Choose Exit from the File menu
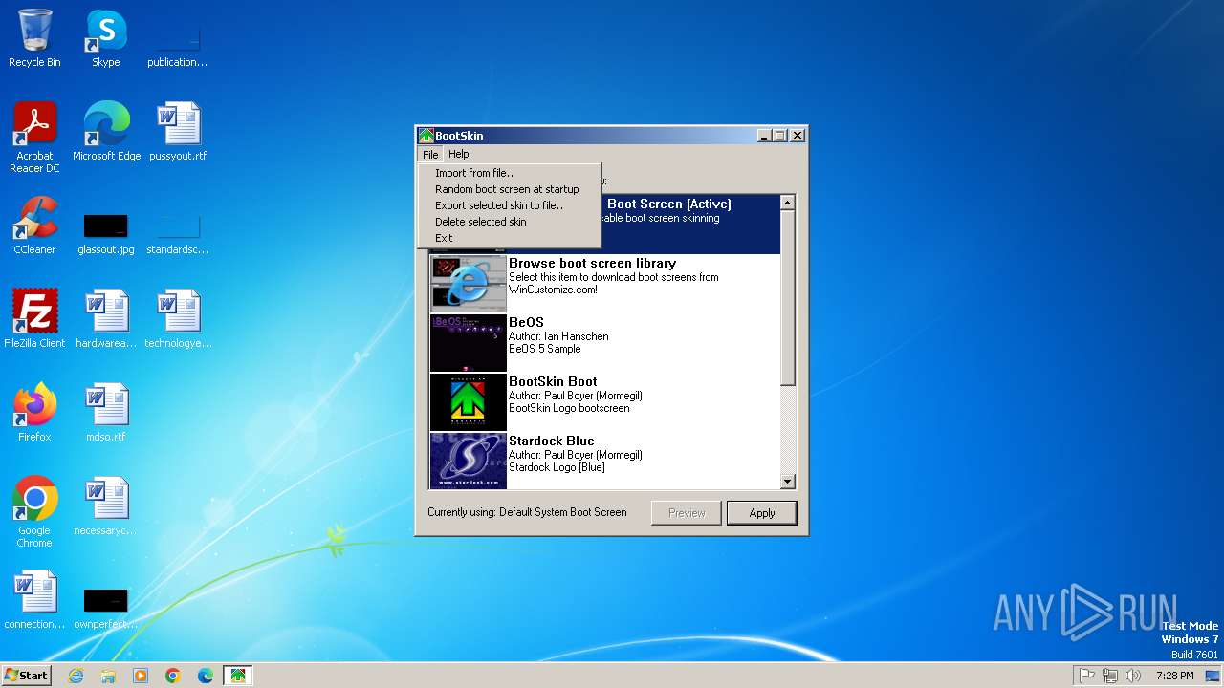Image resolution: width=1224 pixels, height=688 pixels. point(509,238)
